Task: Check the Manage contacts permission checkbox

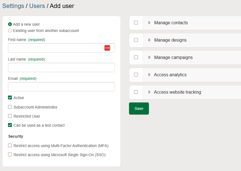Action: pyautogui.click(x=136, y=23)
